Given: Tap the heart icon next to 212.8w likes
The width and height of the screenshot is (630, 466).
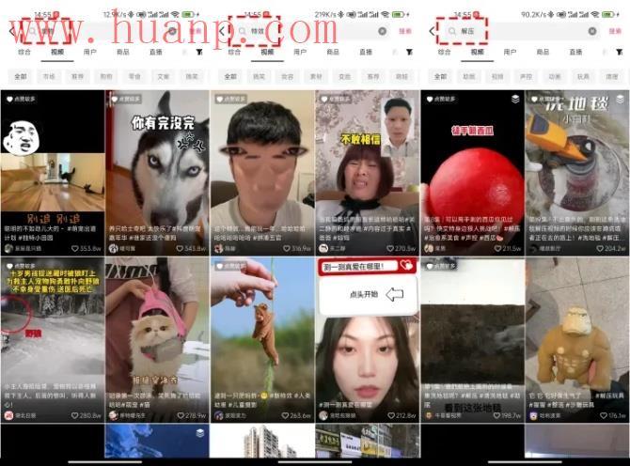Looking at the screenshot, I should pos(391,415).
